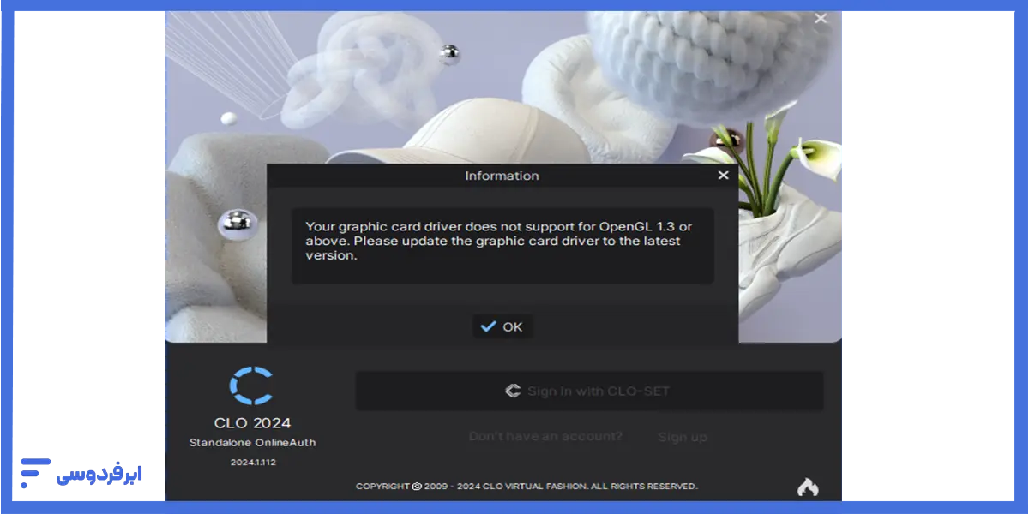Click the copyright notice text

527,487
